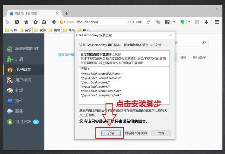Viewport: 225px width, 154px height.
Task: Click the bookmark star icon
Action: point(35,22)
